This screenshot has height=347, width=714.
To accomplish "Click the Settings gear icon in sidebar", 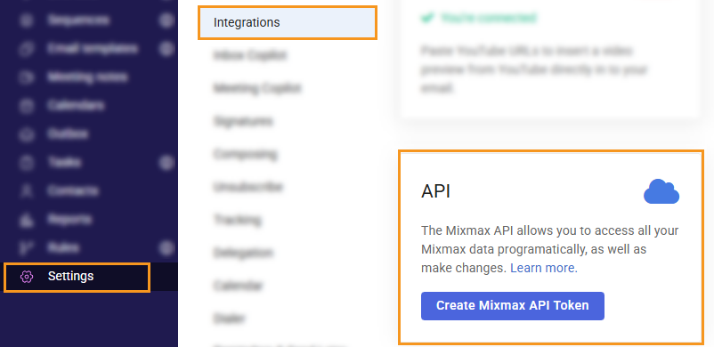I will (27, 277).
